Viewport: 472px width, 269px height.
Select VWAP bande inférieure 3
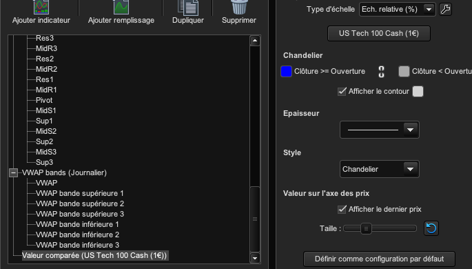click(77, 245)
